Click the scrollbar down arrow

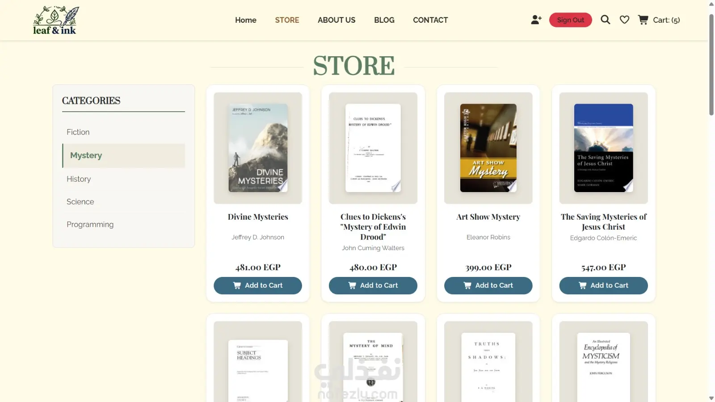pos(711,398)
